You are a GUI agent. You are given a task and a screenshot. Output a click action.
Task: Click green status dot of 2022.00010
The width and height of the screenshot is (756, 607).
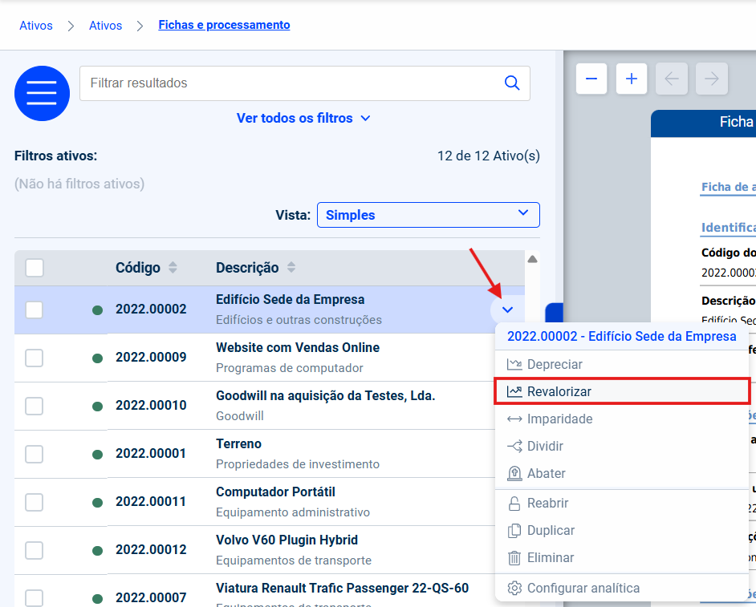point(97,406)
